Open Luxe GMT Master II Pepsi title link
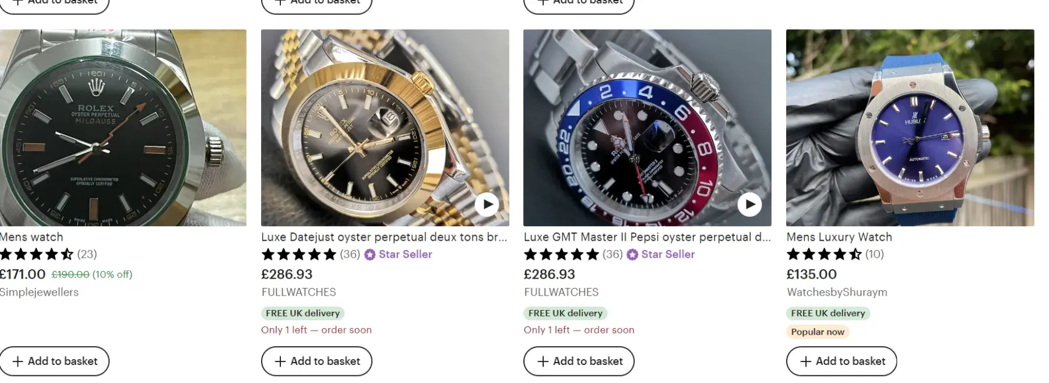Screen dimensions: 1049x383 tap(647, 237)
